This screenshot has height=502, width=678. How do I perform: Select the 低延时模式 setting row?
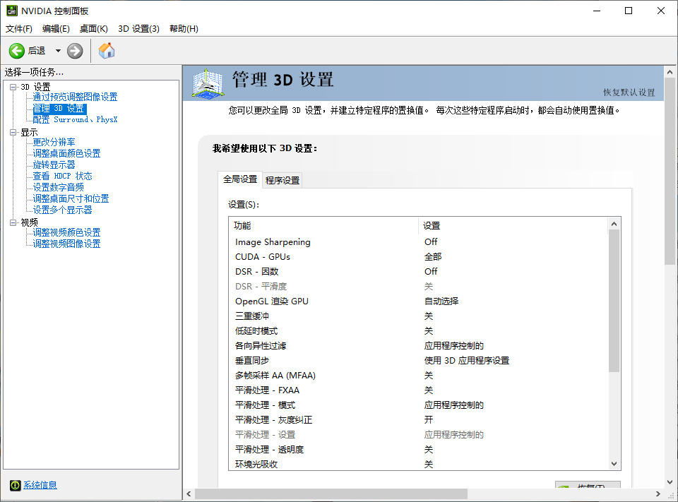tap(418, 330)
